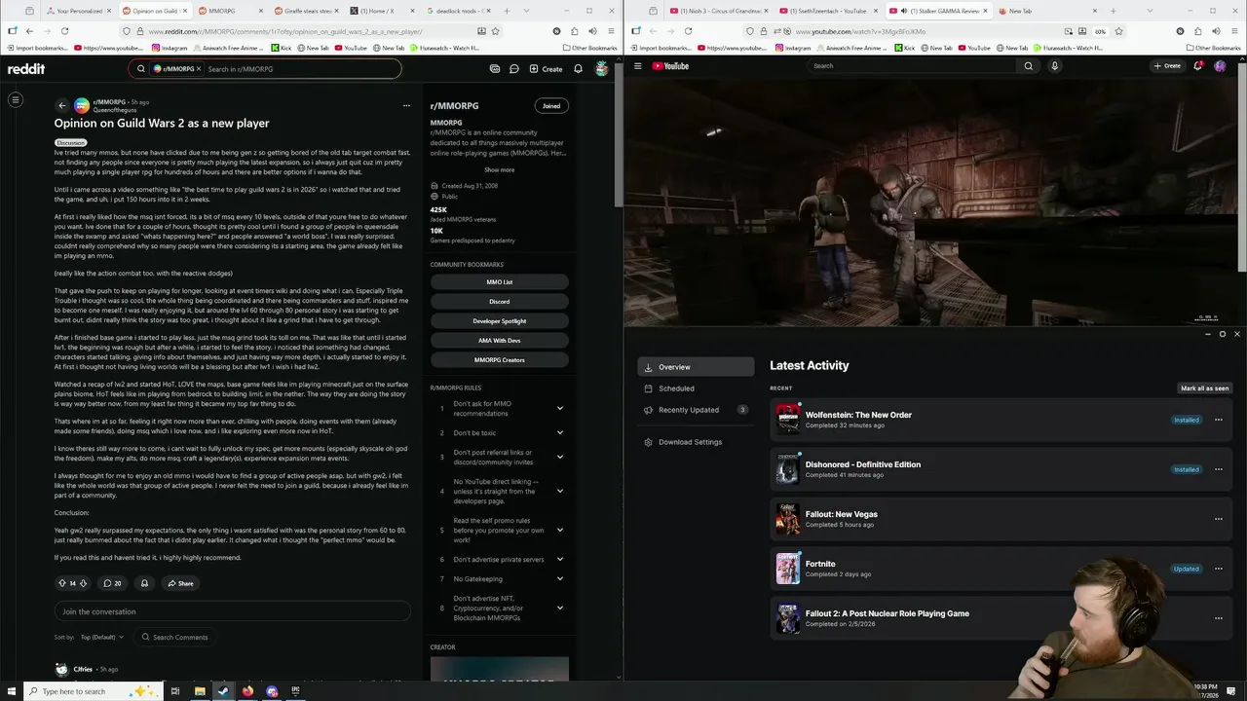
Task: Remove r/MMORPG filter from Reddit search
Action: 199,69
